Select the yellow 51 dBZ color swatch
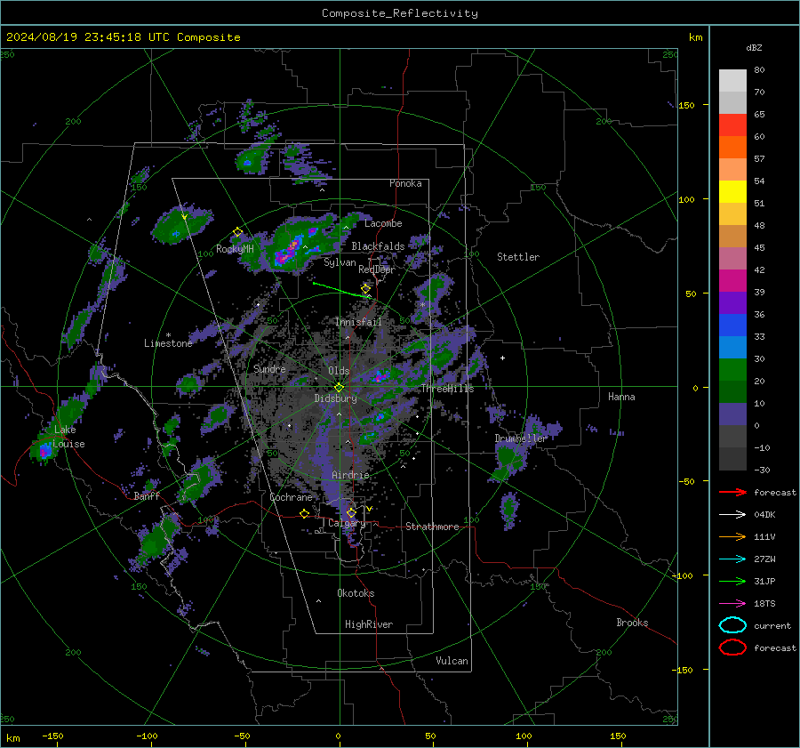800x748 pixels. tap(732, 192)
